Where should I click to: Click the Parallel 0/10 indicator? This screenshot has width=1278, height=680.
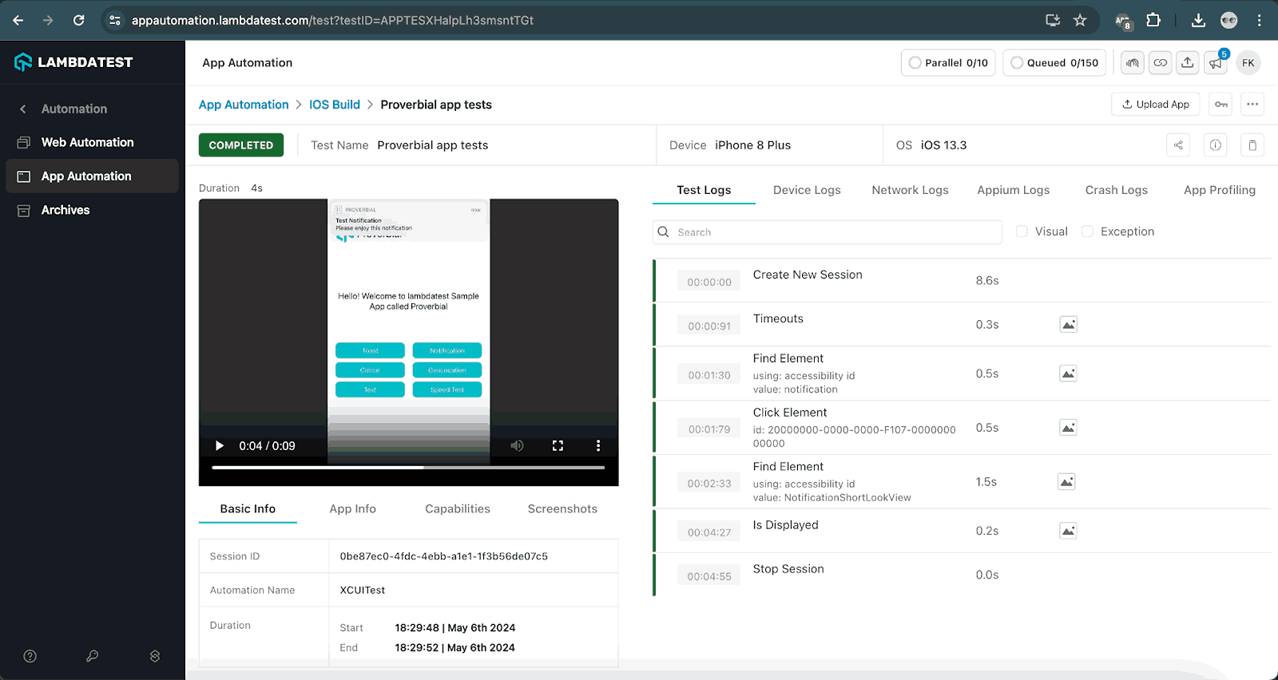pos(948,62)
